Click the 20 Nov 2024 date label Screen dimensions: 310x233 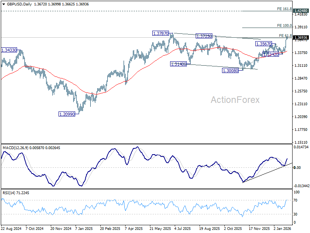61,228
